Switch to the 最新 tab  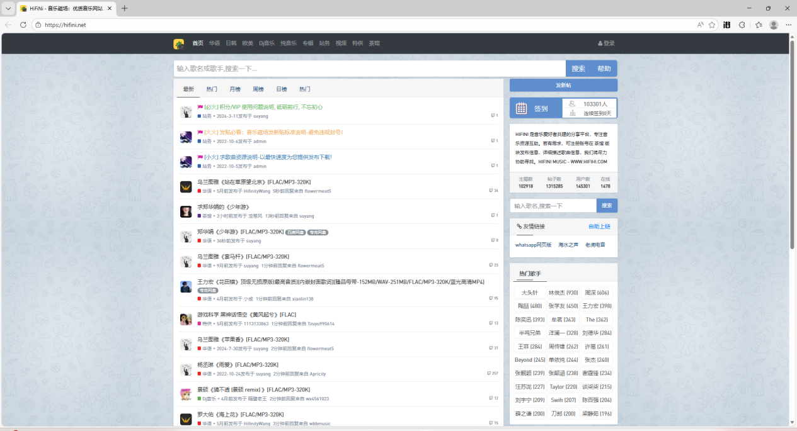click(188, 89)
